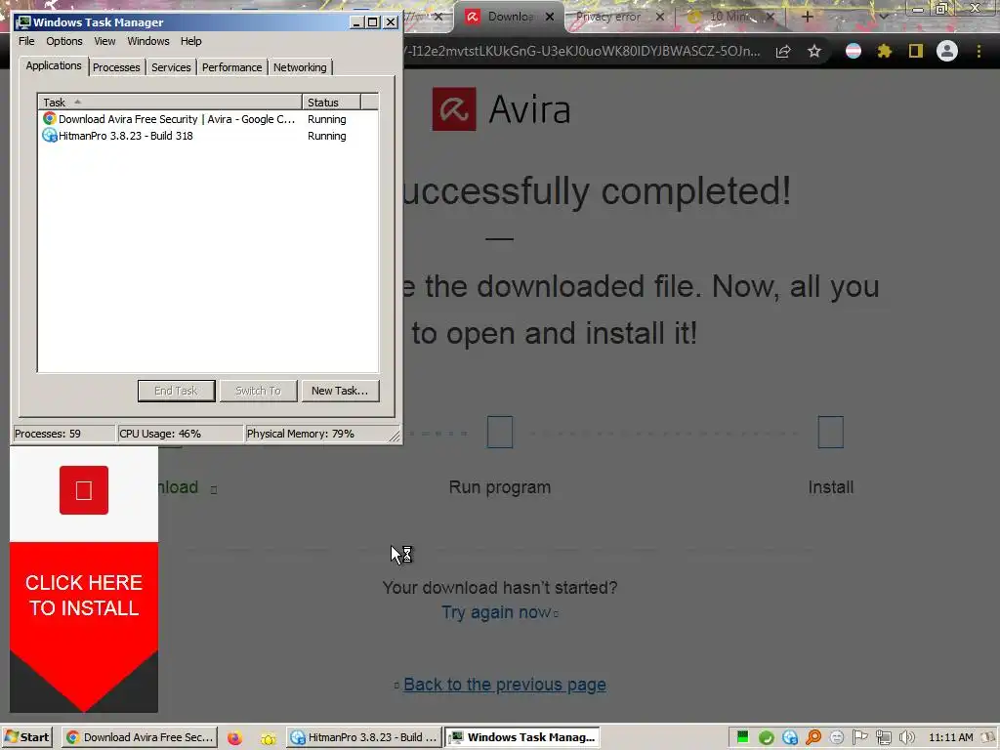Click the yellow bug icon in the taskbar
Image resolution: width=1000 pixels, height=750 pixels.
point(269,738)
